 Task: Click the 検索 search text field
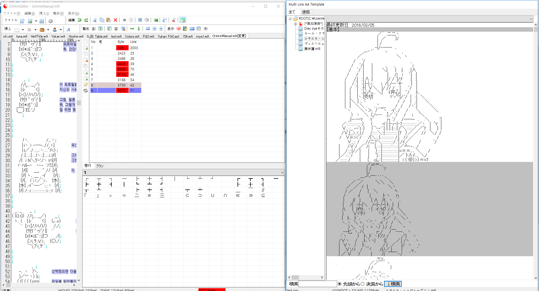[318, 284]
